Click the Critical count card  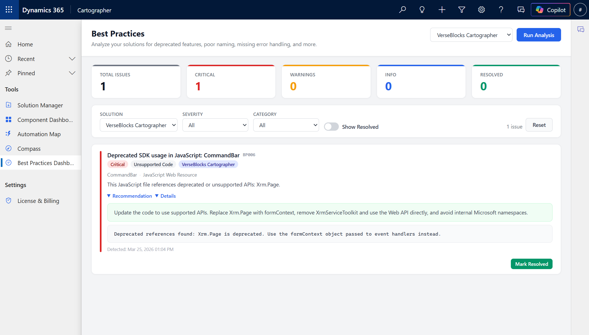point(231,82)
